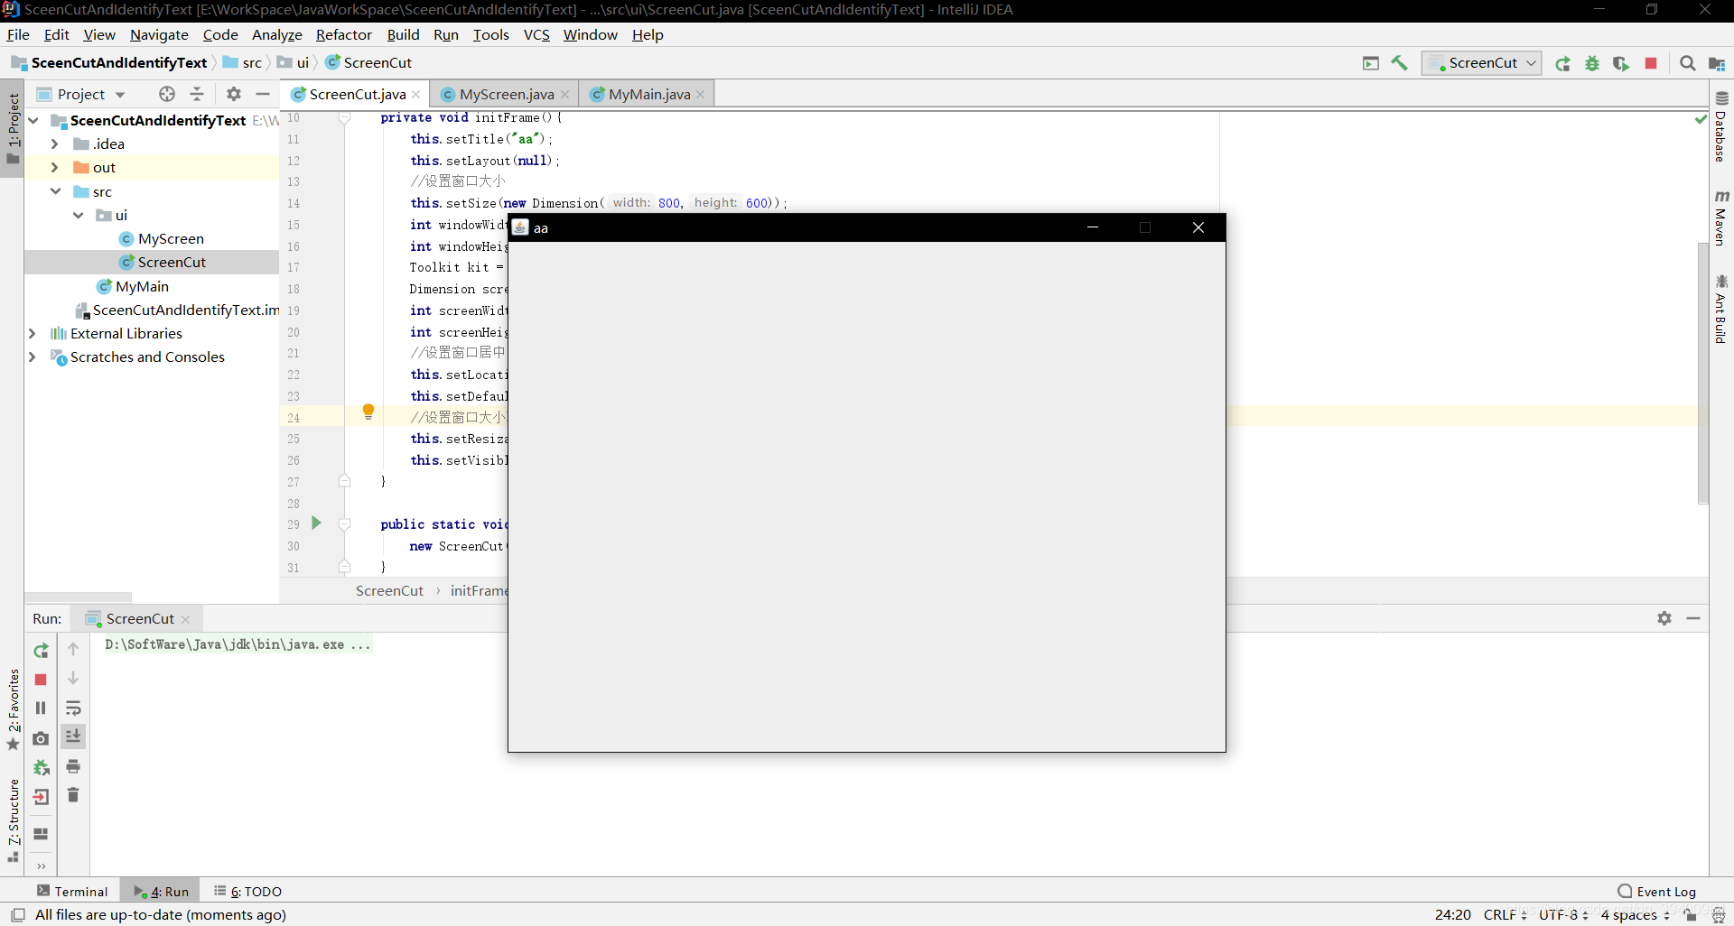The height and width of the screenshot is (926, 1734).
Task: Click the Print icon in Run panel
Action: 73,766
